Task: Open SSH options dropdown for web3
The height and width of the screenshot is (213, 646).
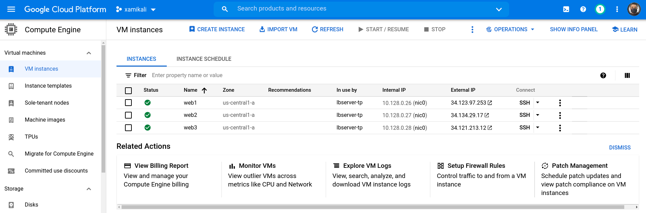Action: tap(538, 127)
